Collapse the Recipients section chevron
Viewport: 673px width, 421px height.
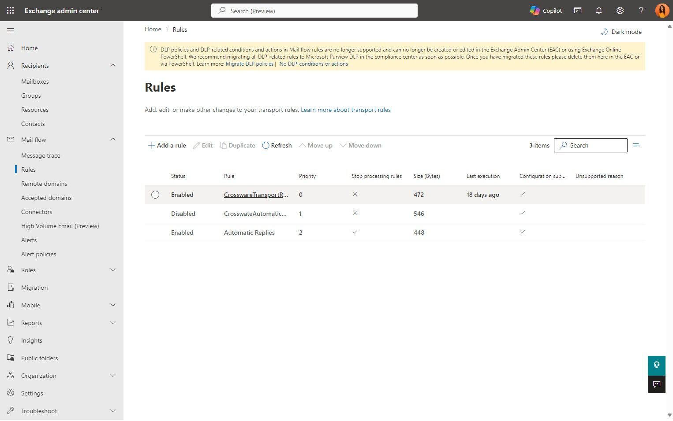pyautogui.click(x=113, y=65)
